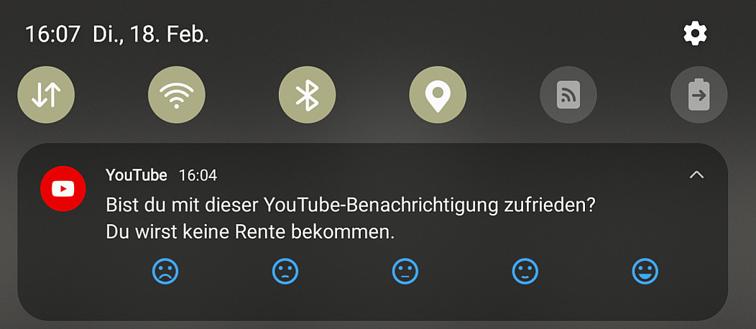
Task: Enable the screen cast quick tile
Action: pos(568,95)
